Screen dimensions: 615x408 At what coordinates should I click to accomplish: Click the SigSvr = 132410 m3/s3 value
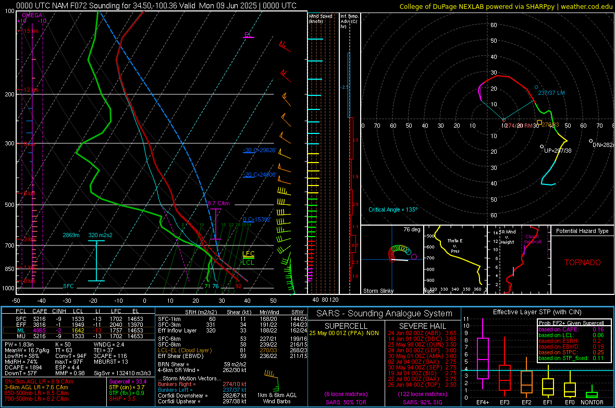click(x=122, y=374)
